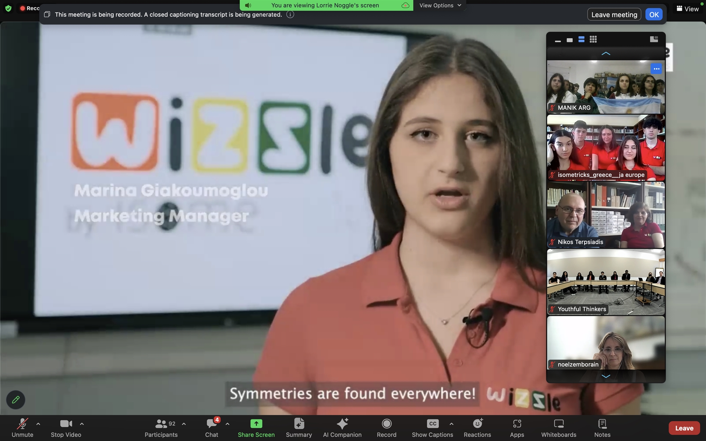Open the Notes panel
Image resolution: width=706 pixels, height=441 pixels.
click(x=602, y=428)
